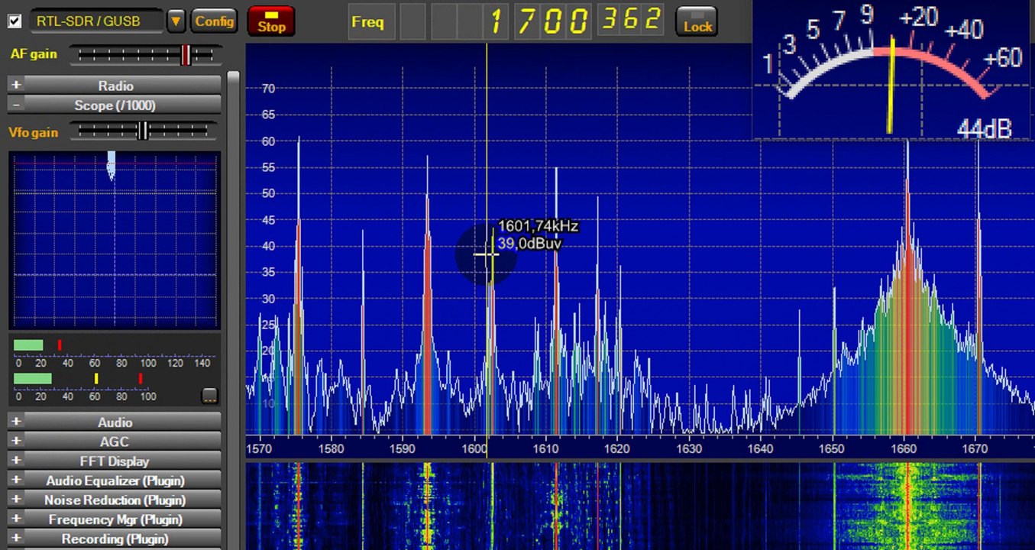Screen dimensions: 1035x550
Task: Click the S-meter gauge showing 44dB
Action: click(894, 70)
